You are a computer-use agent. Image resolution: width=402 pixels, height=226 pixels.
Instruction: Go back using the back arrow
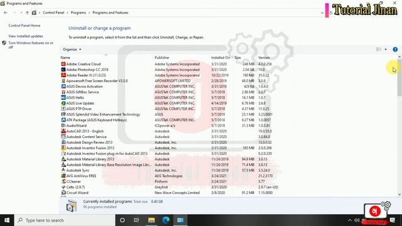pos(6,13)
